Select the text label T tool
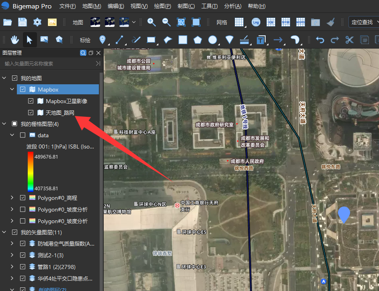379x291 pixels. coord(261,40)
